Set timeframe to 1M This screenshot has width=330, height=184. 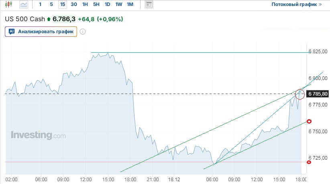tap(130, 4)
